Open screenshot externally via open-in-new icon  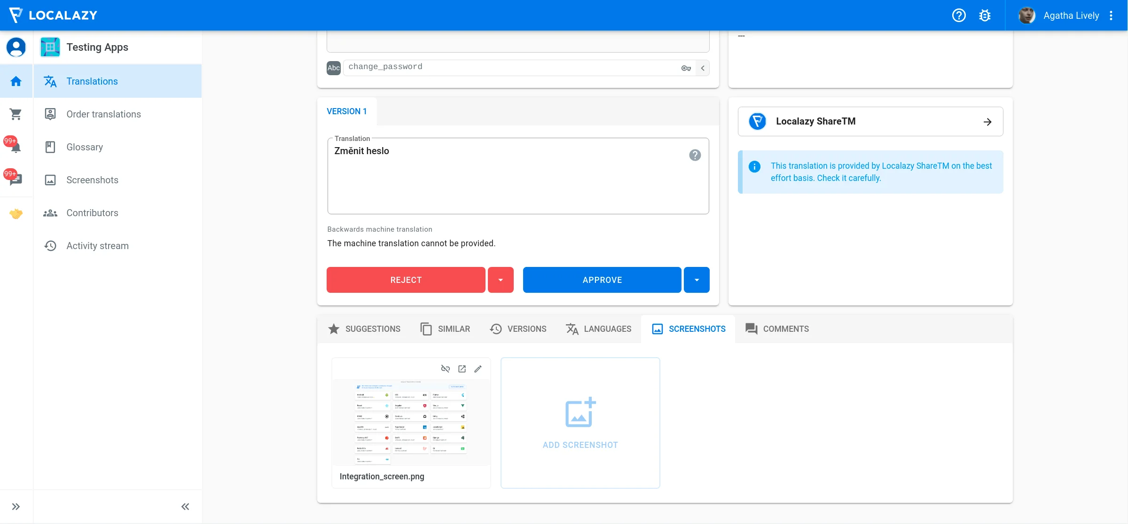462,369
